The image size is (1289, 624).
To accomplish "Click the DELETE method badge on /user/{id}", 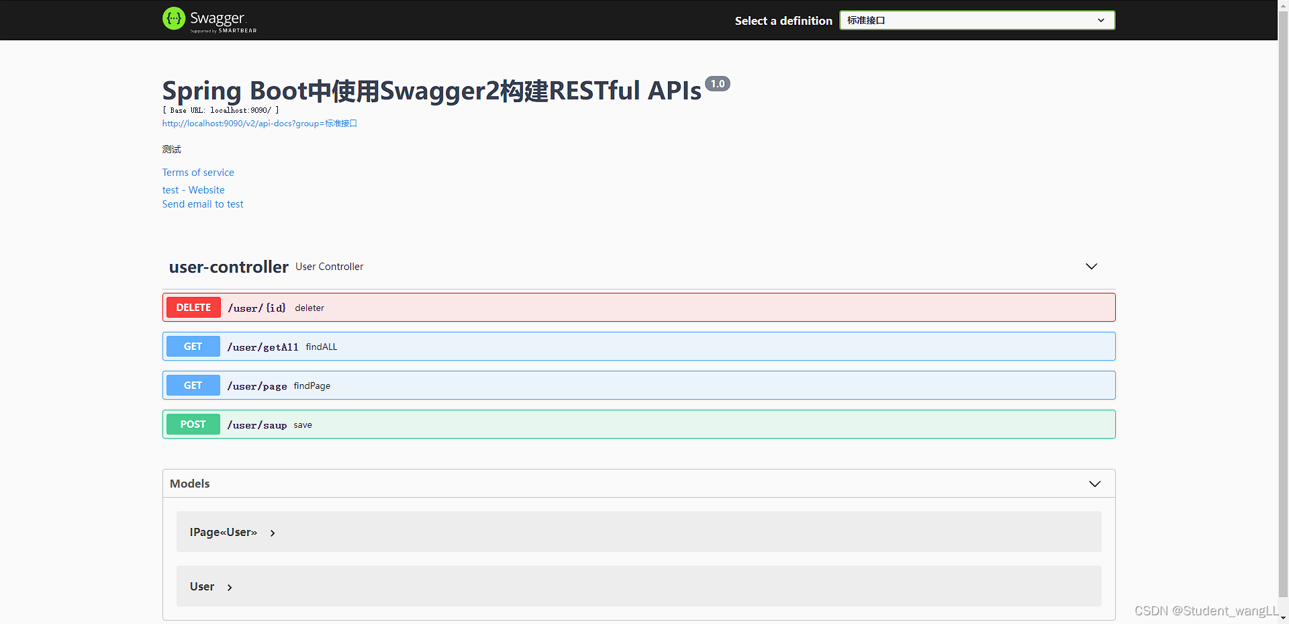I will [x=193, y=307].
